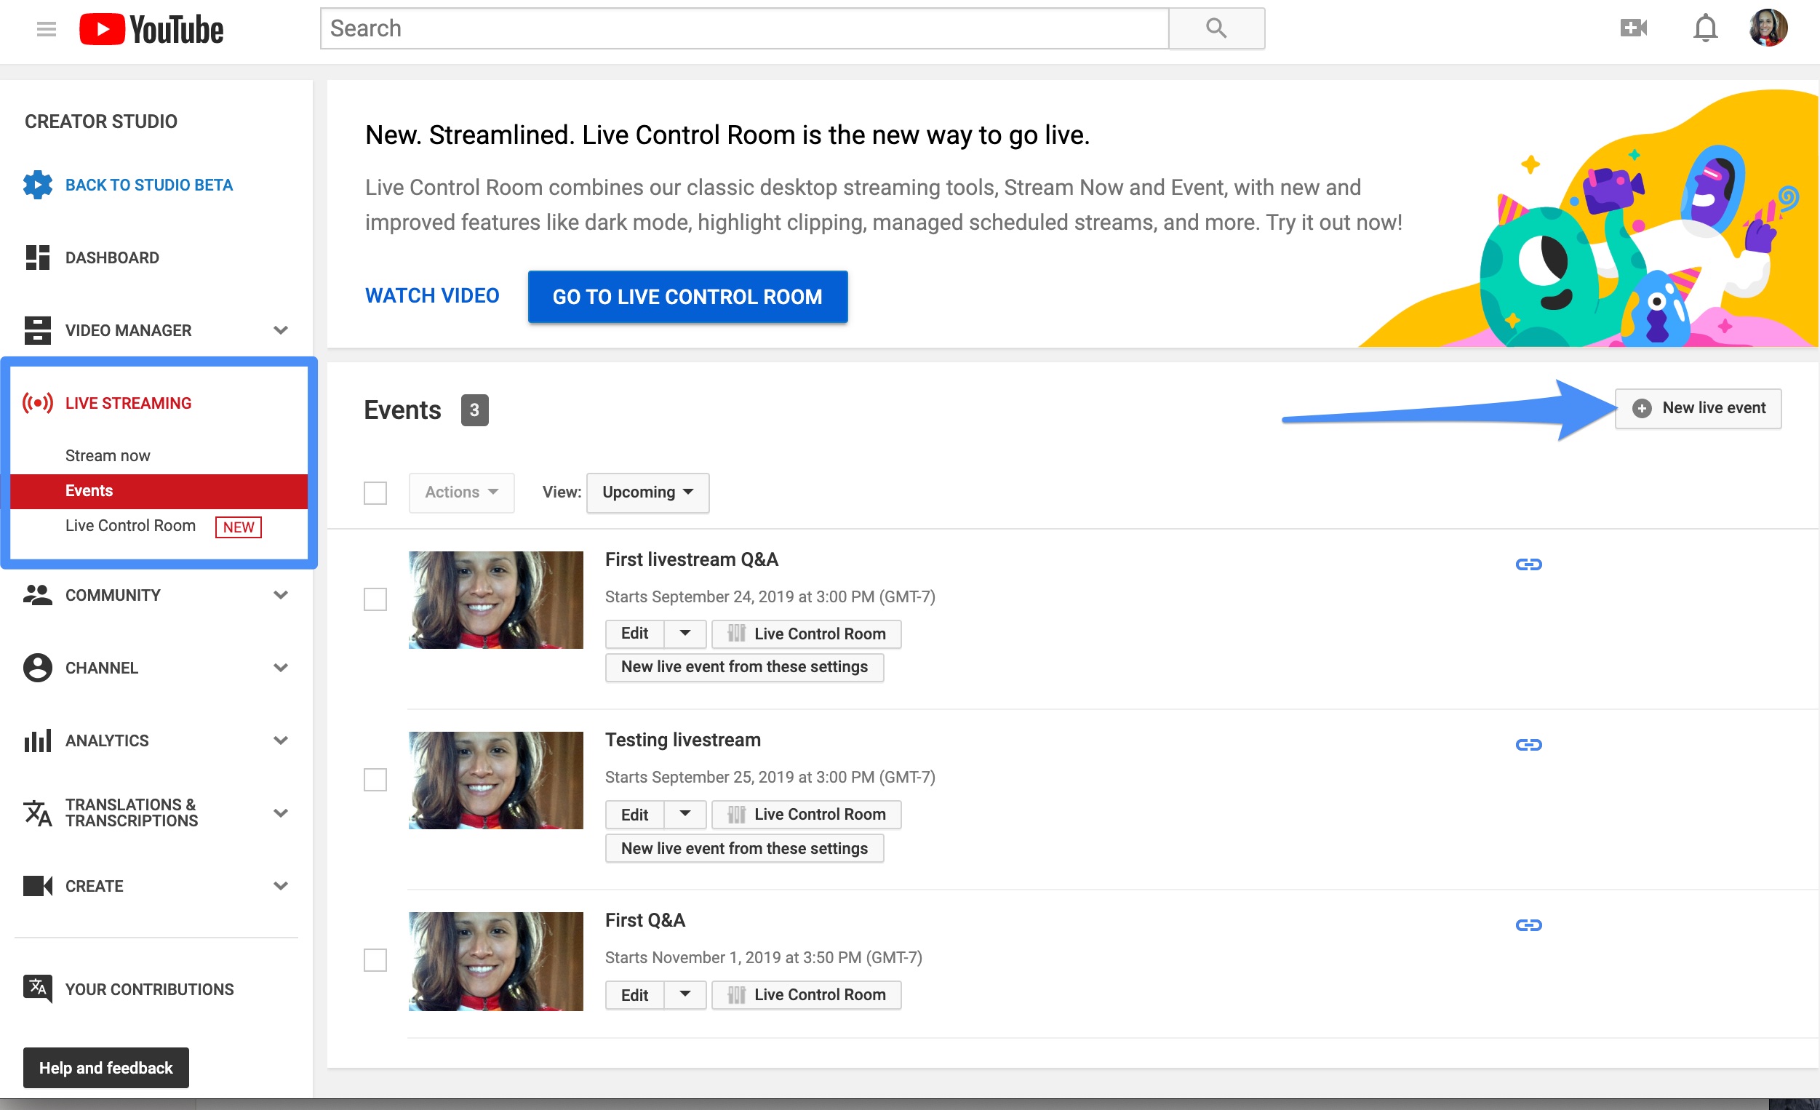Open Live Control Room for First Q&A
The width and height of the screenshot is (1820, 1110).
tap(807, 995)
